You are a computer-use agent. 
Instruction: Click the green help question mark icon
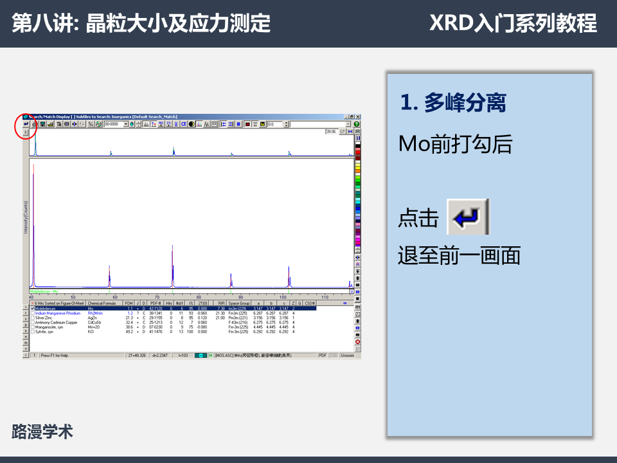pos(357,124)
